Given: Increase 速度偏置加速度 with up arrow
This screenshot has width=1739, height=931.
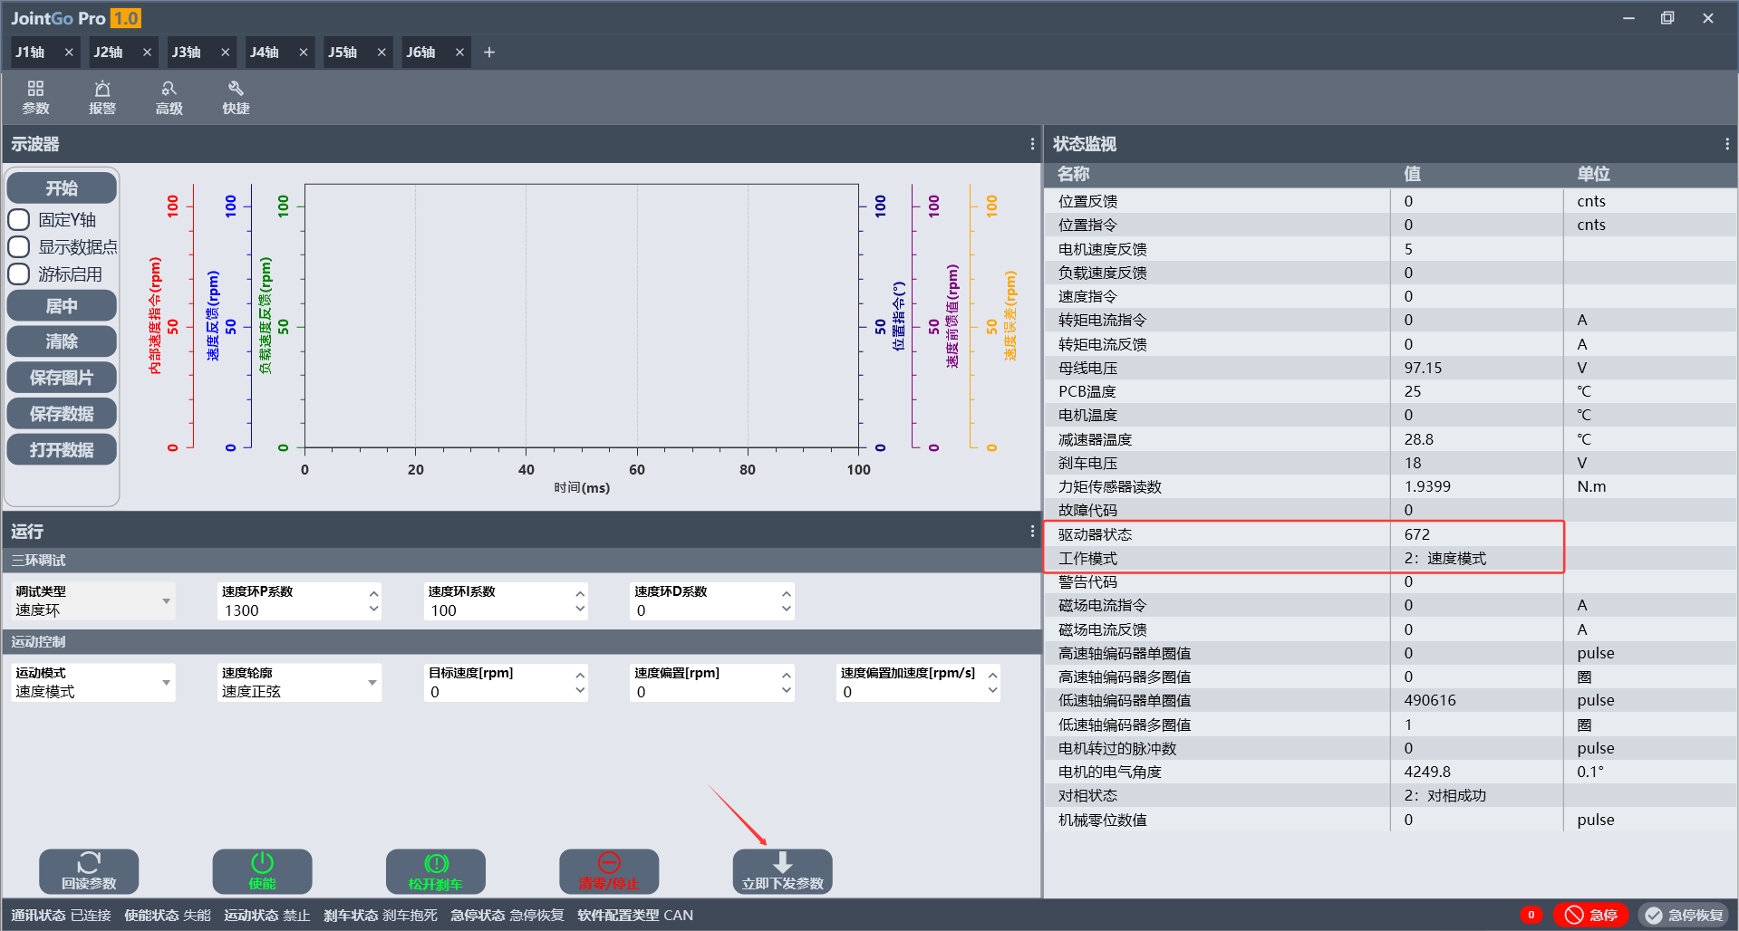Looking at the screenshot, I should 992,675.
